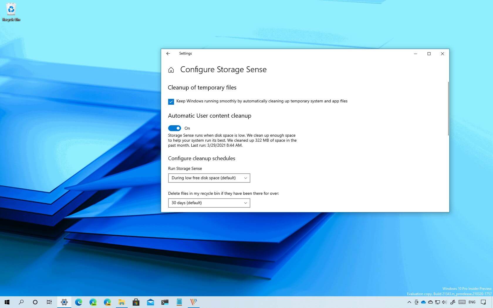Screen dimensions: 493x308
Task: Maximize the Settings window
Action: click(429, 54)
